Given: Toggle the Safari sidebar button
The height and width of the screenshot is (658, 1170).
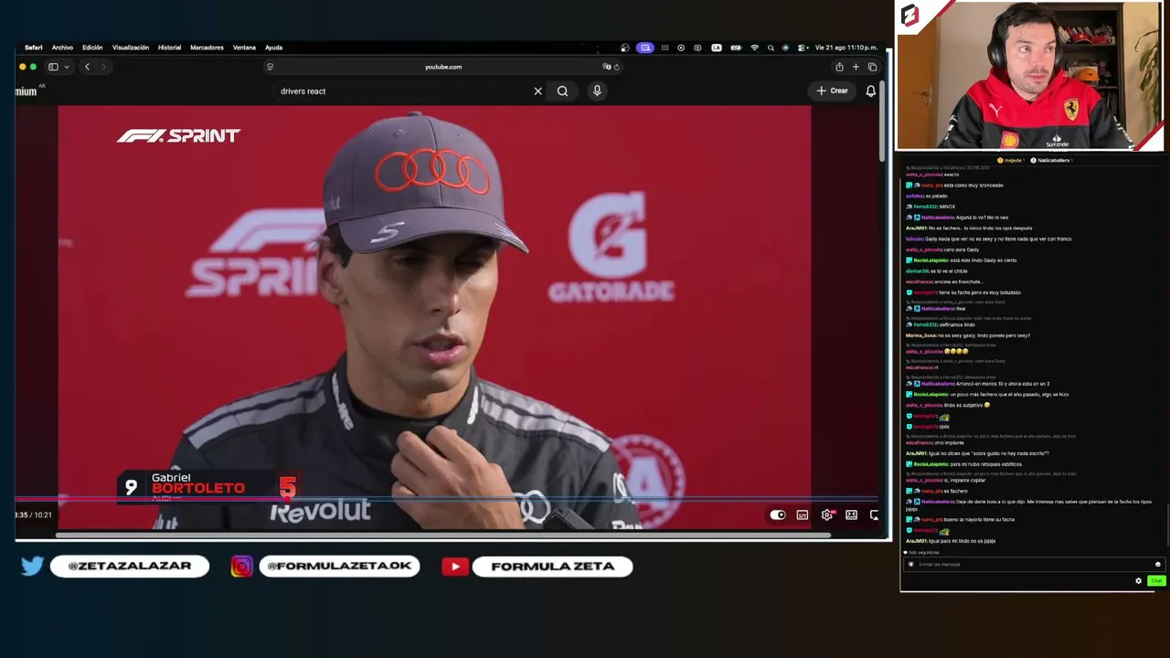Looking at the screenshot, I should tap(53, 67).
